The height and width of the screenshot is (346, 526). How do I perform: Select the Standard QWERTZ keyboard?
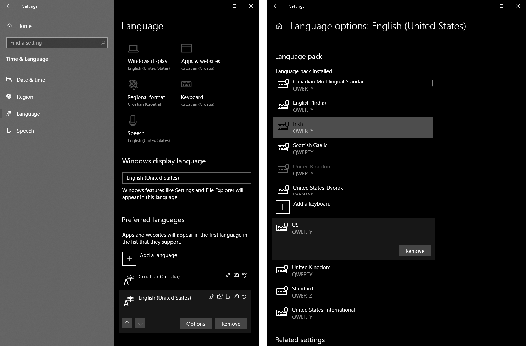[x=353, y=292]
